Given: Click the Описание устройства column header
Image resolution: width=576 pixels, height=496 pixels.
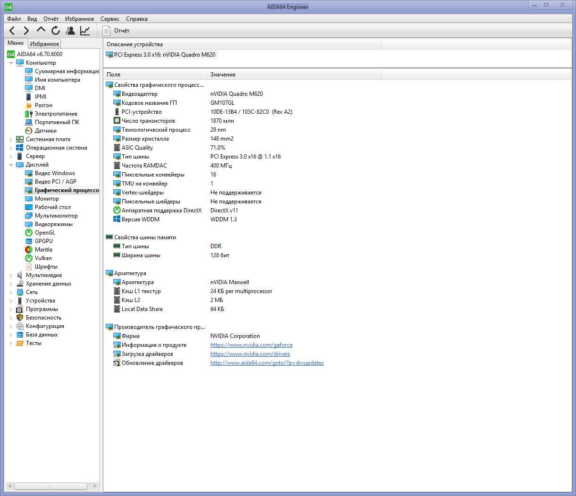Looking at the screenshot, I should 242,44.
